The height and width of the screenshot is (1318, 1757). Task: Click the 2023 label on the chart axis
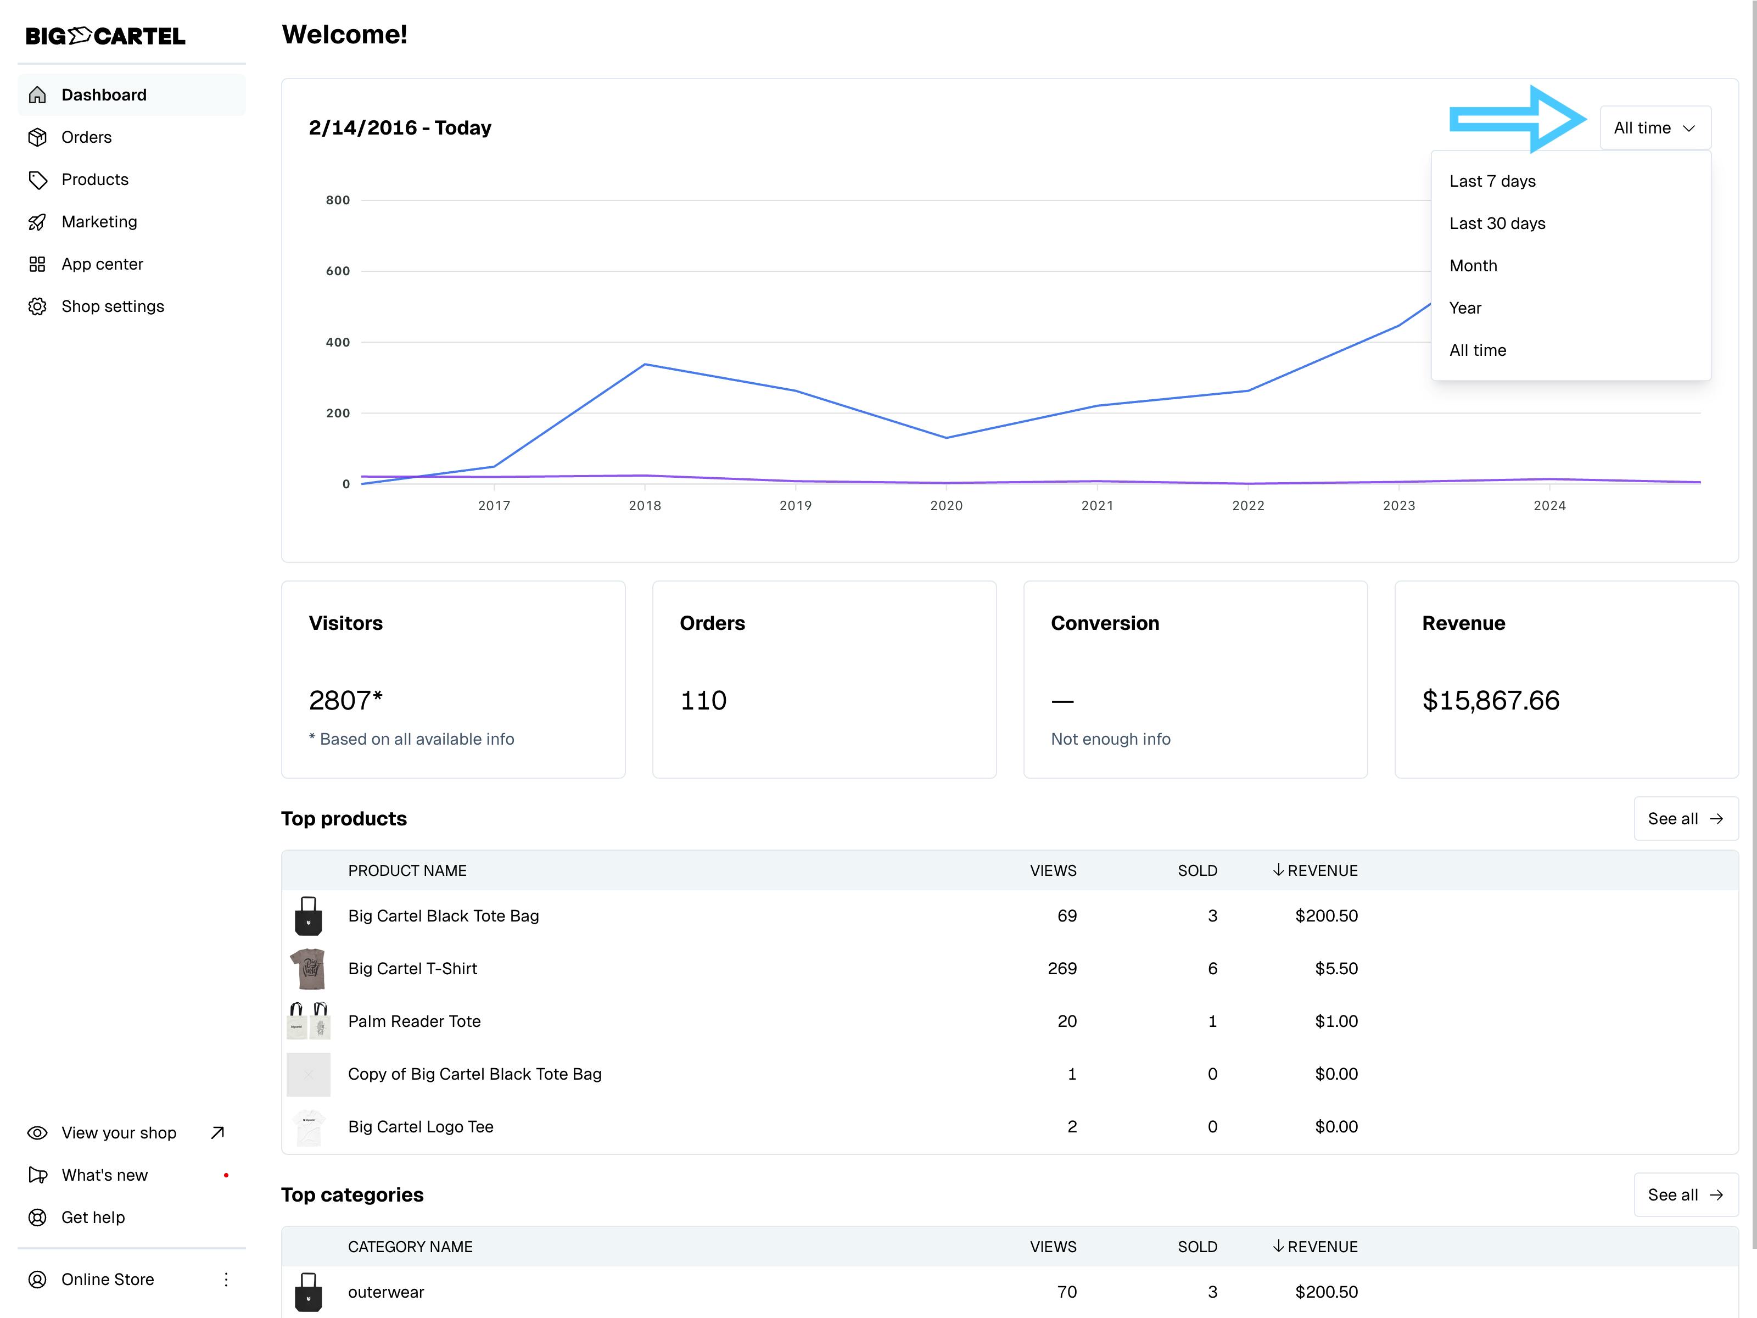pos(1399,505)
